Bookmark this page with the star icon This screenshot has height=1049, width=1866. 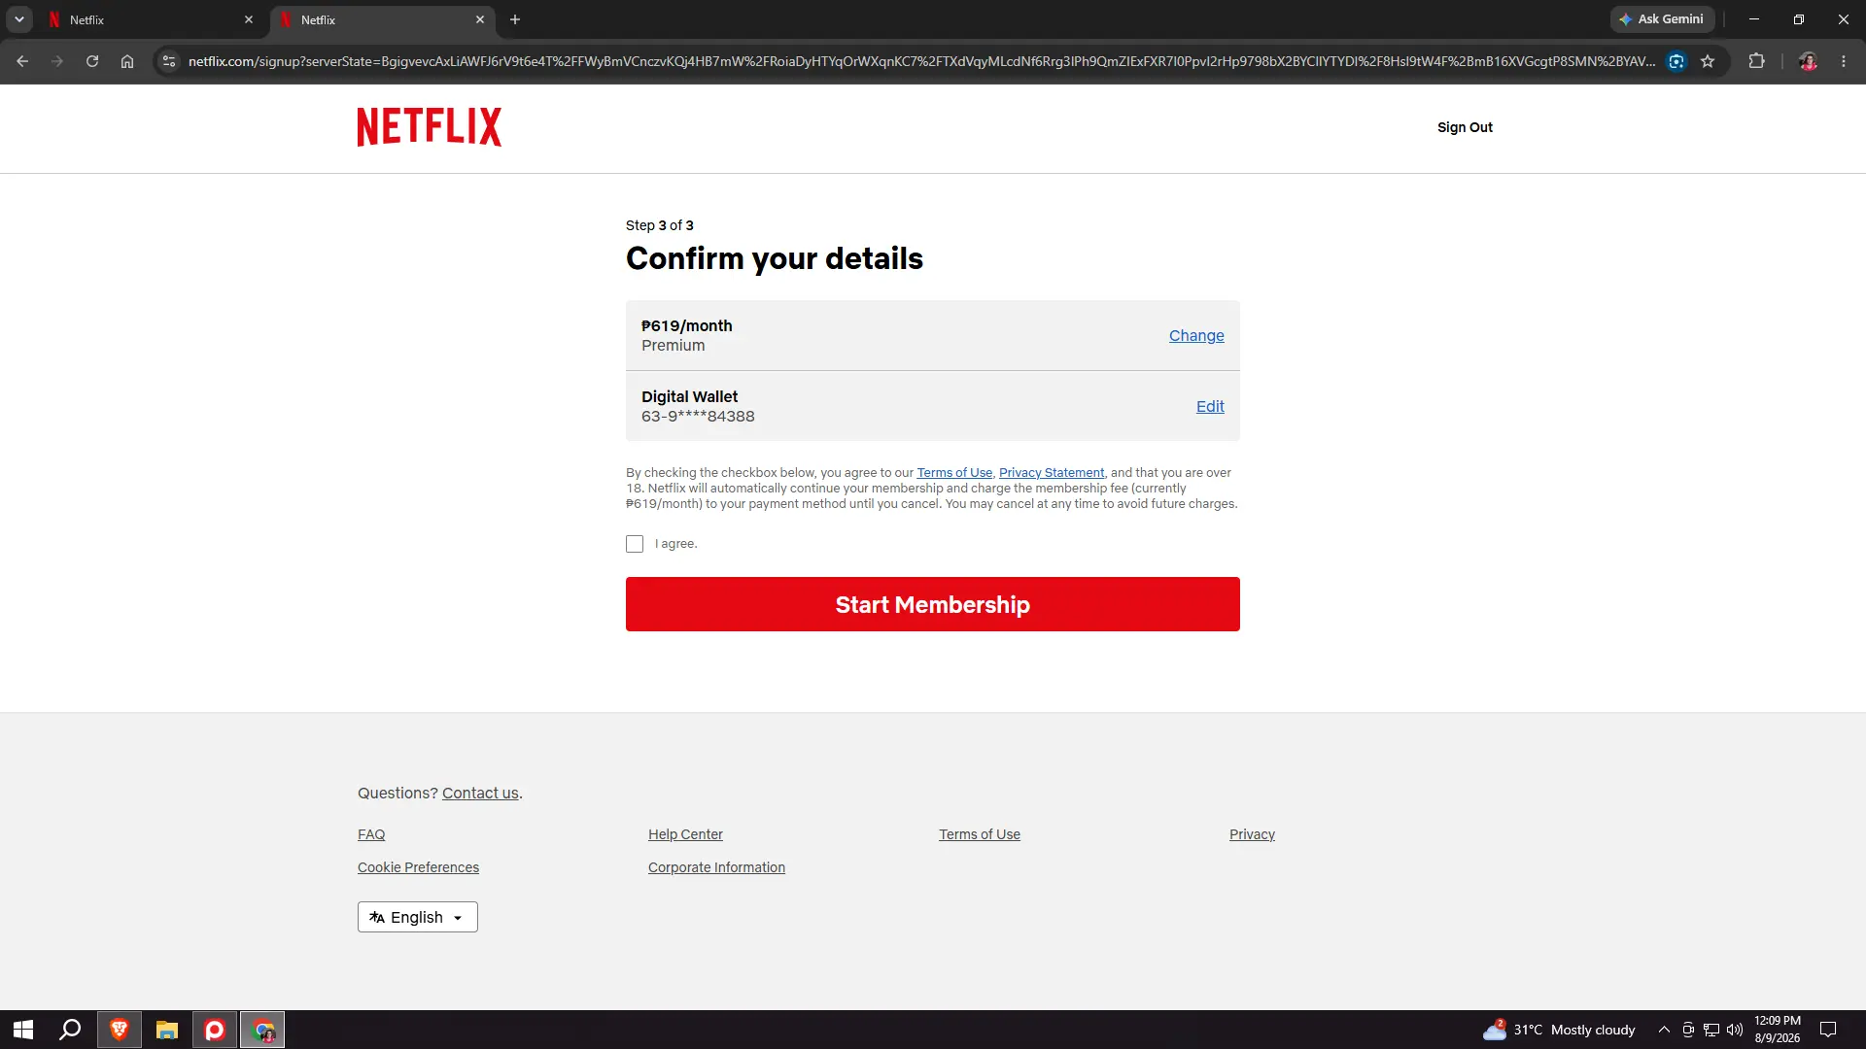point(1708,61)
